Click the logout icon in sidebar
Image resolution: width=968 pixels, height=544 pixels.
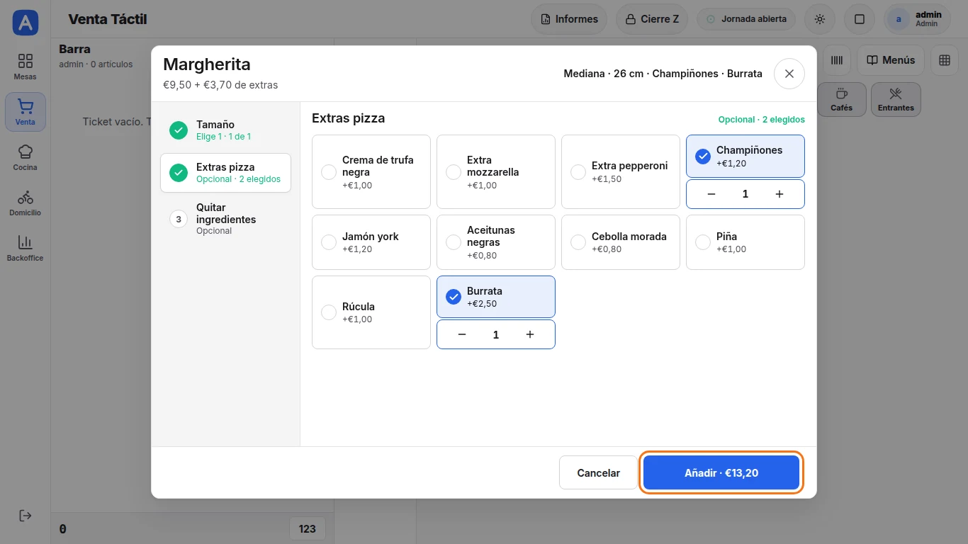[x=26, y=516]
